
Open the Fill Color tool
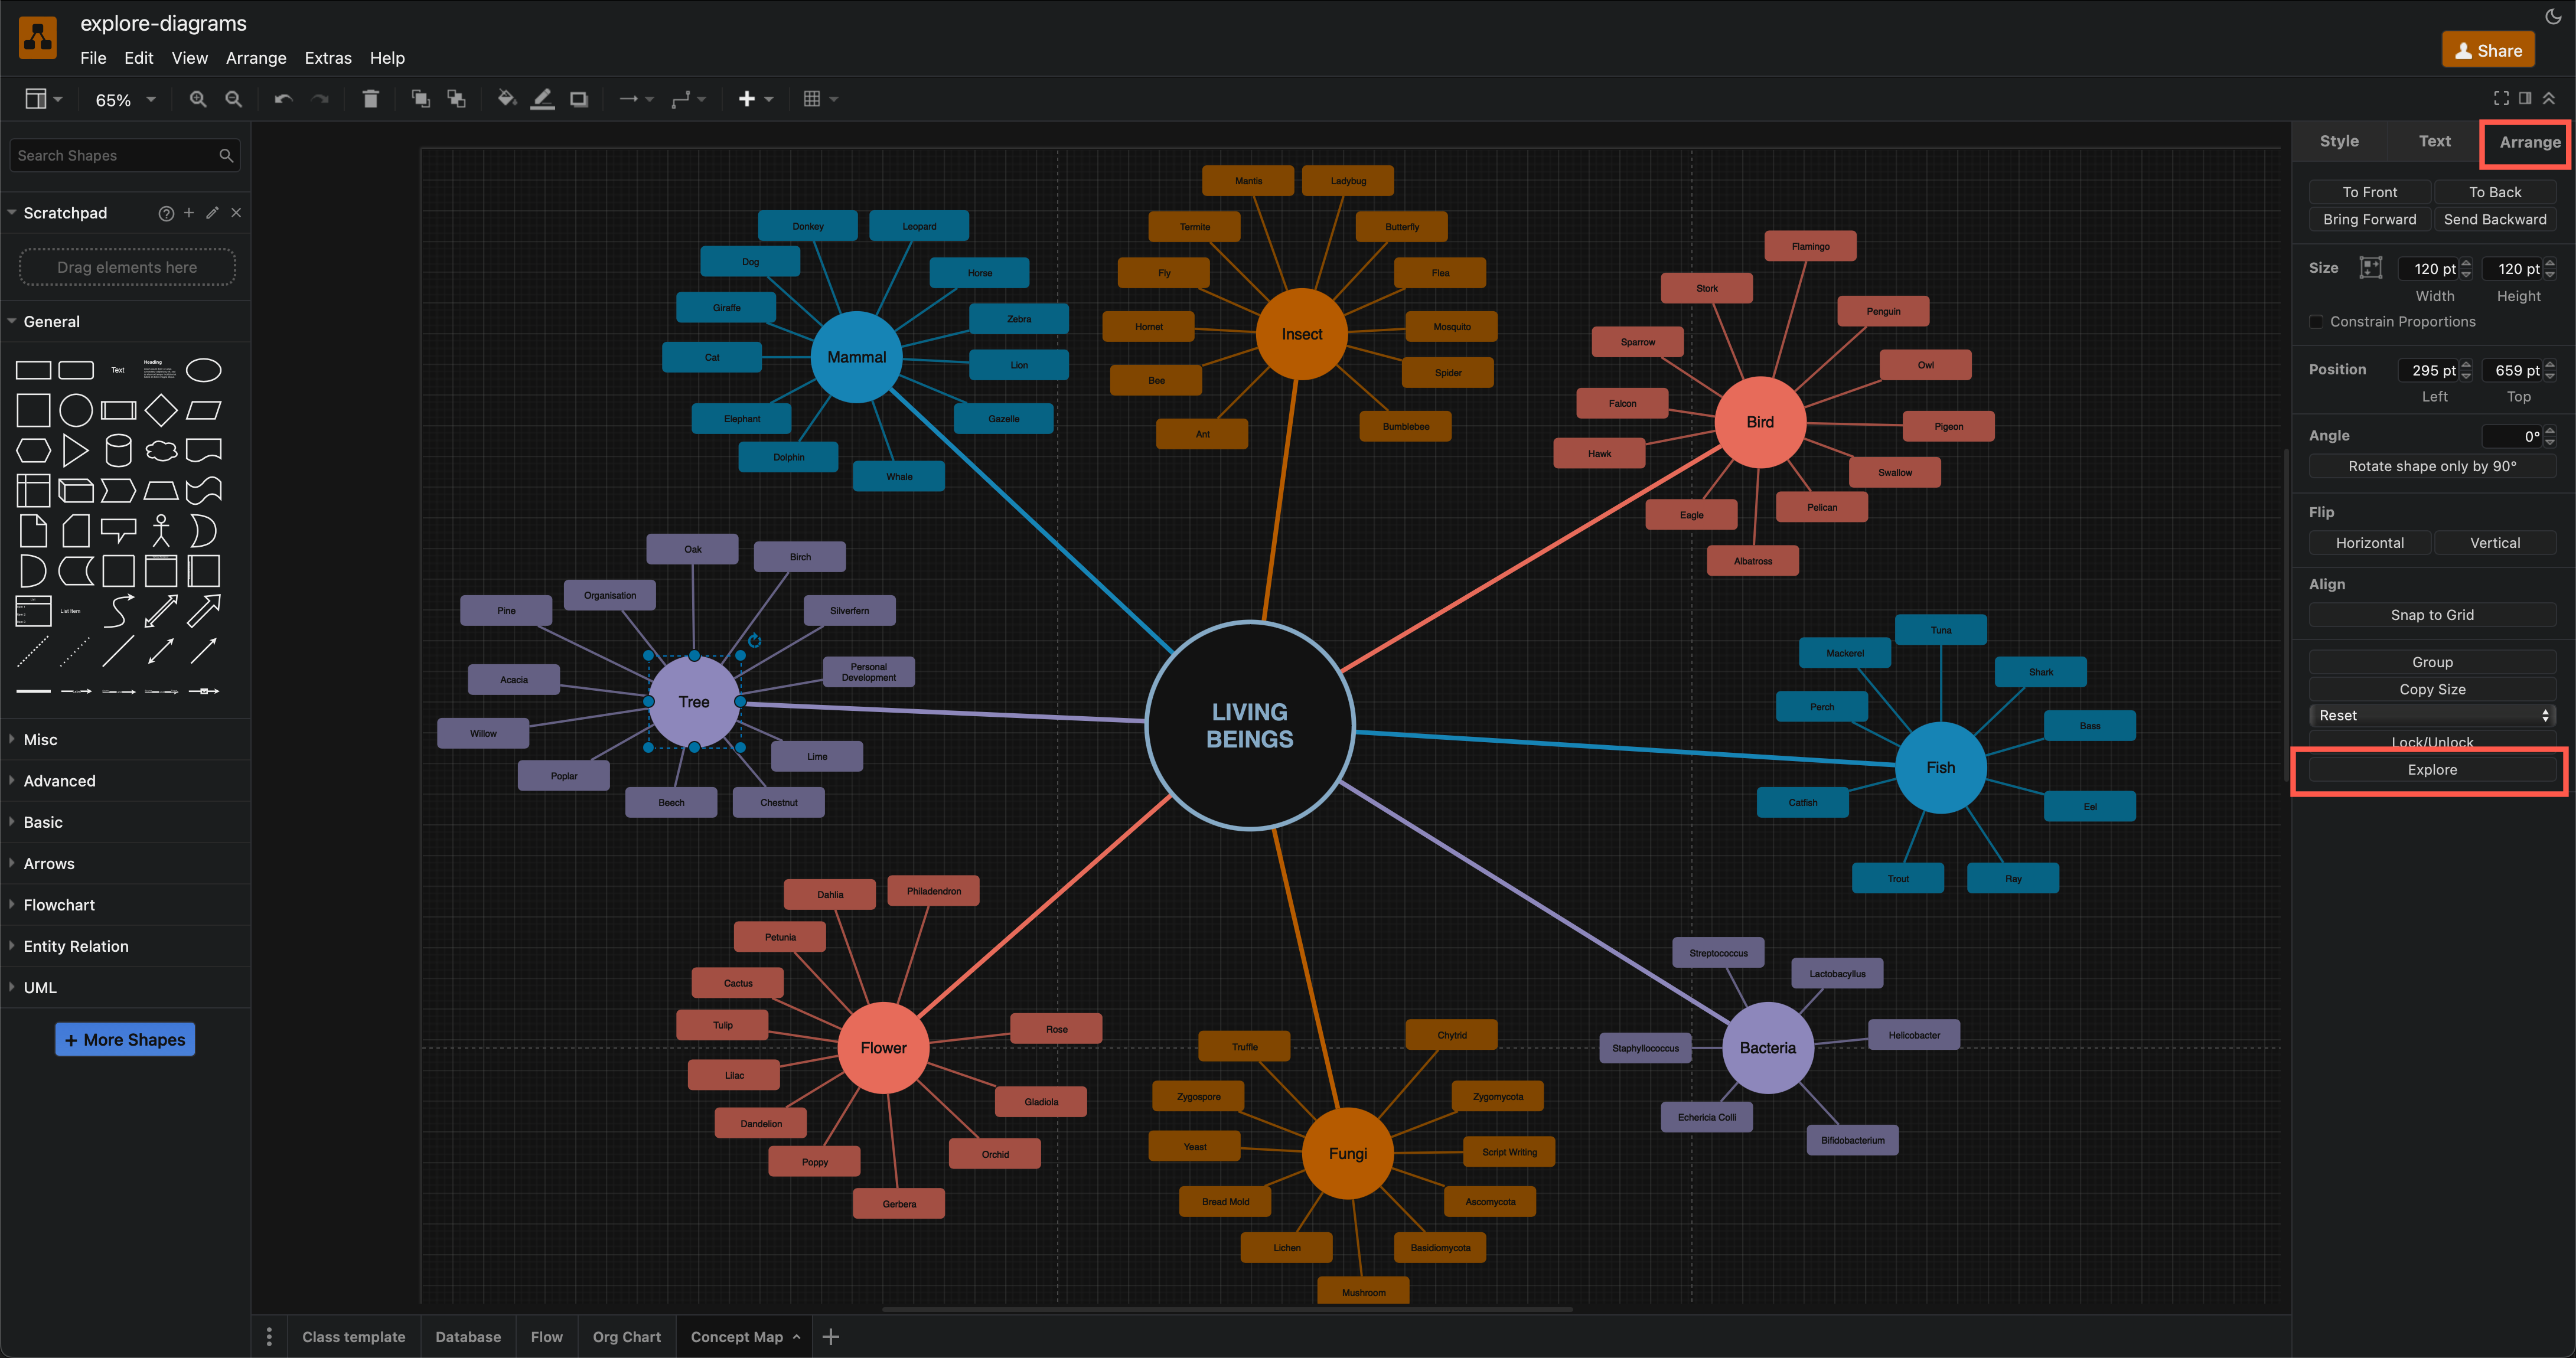(x=507, y=98)
